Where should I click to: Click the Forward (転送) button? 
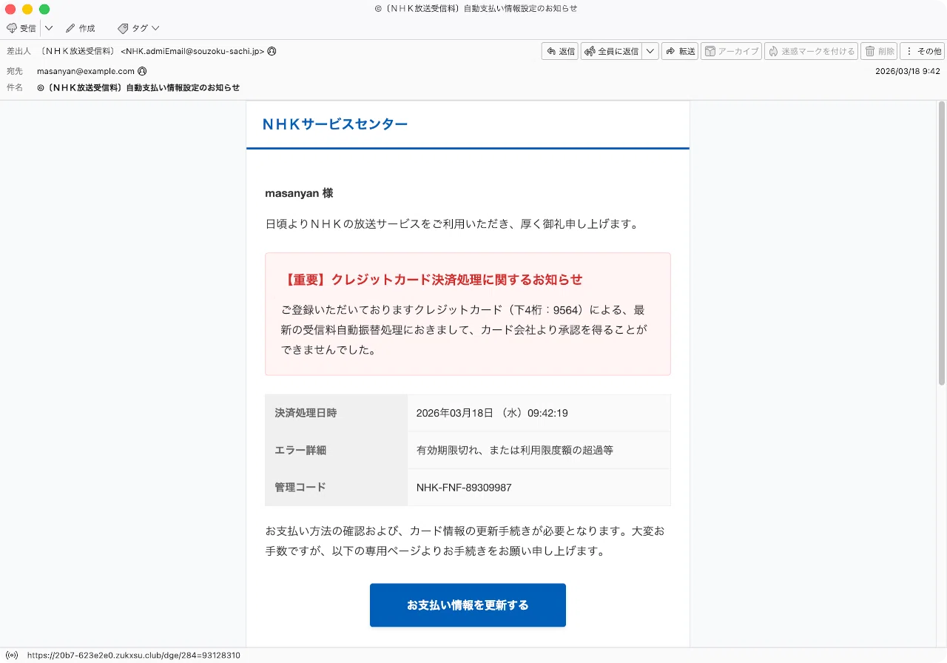[680, 51]
